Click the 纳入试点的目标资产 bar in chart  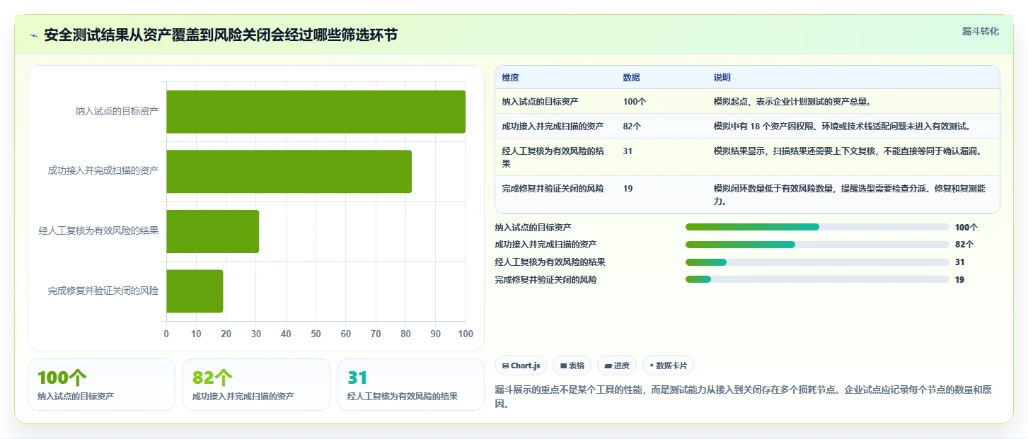pyautogui.click(x=316, y=112)
